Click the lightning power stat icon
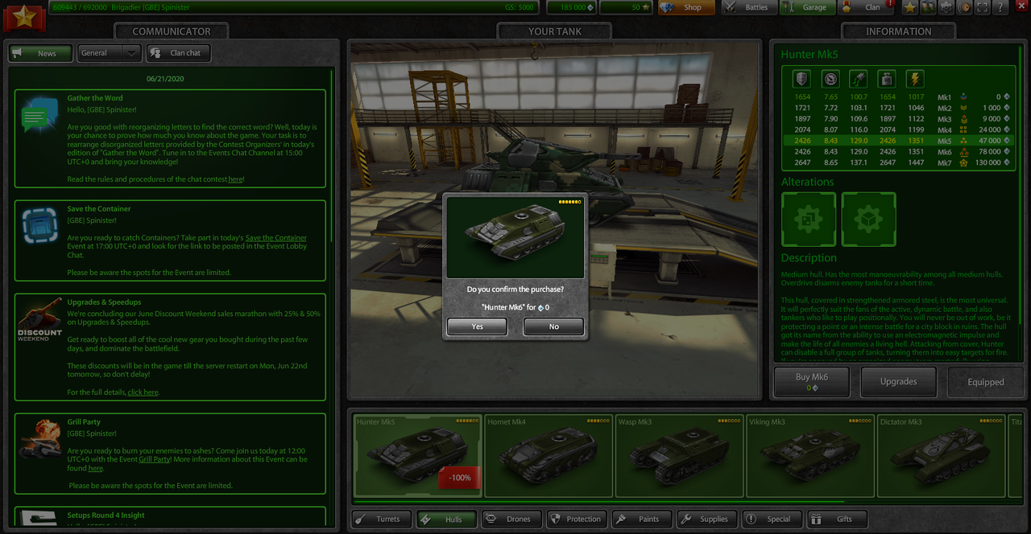The width and height of the screenshot is (1031, 534). [915, 79]
